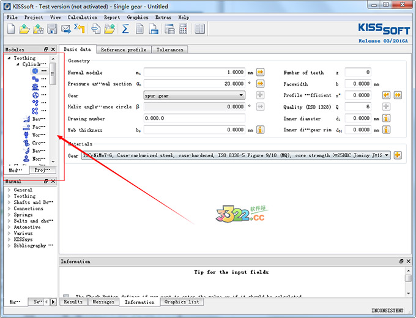Close the Manual panel

[53, 182]
